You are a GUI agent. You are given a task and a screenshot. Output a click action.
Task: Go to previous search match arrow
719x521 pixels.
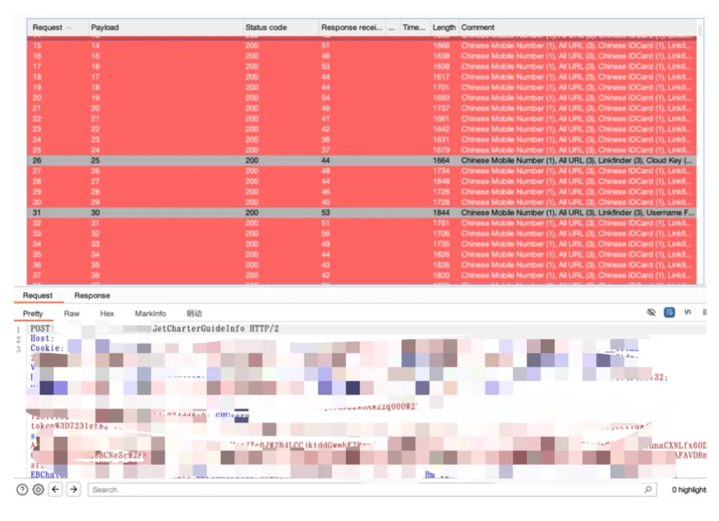click(x=56, y=490)
